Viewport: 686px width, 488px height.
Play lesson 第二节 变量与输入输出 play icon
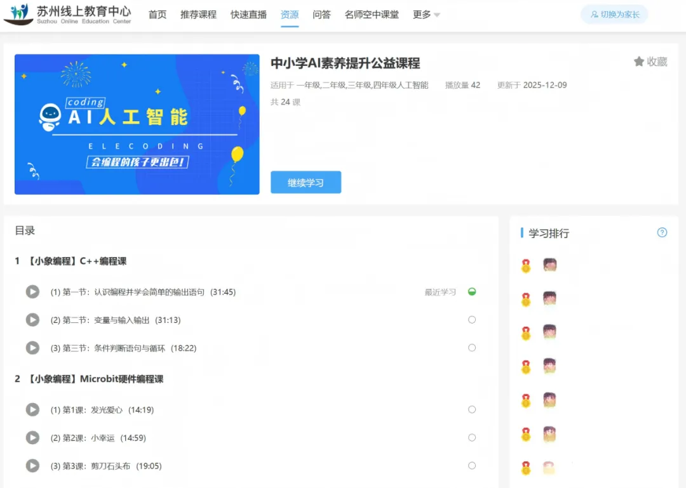pyautogui.click(x=32, y=320)
